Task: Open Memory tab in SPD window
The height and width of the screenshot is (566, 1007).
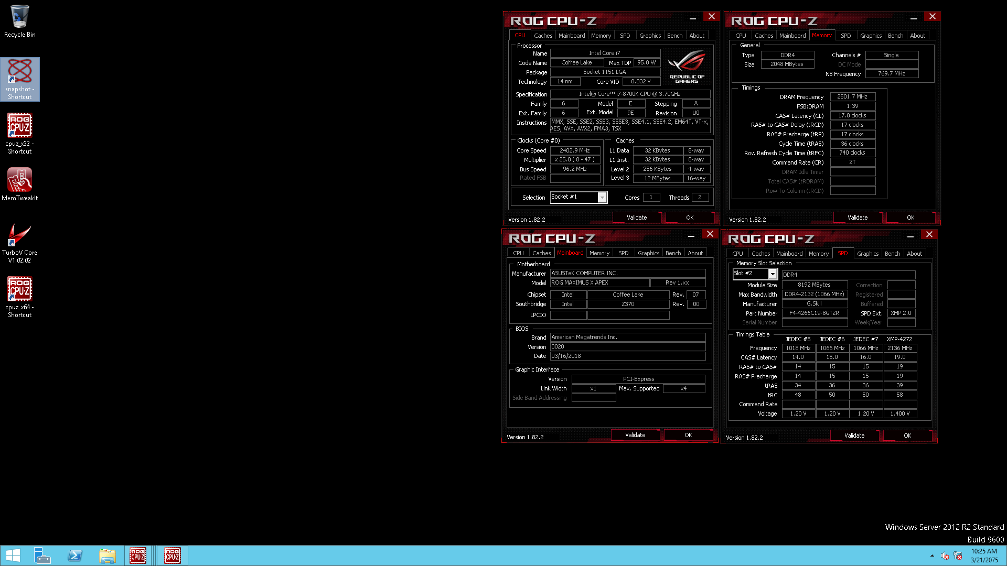Action: point(819,254)
